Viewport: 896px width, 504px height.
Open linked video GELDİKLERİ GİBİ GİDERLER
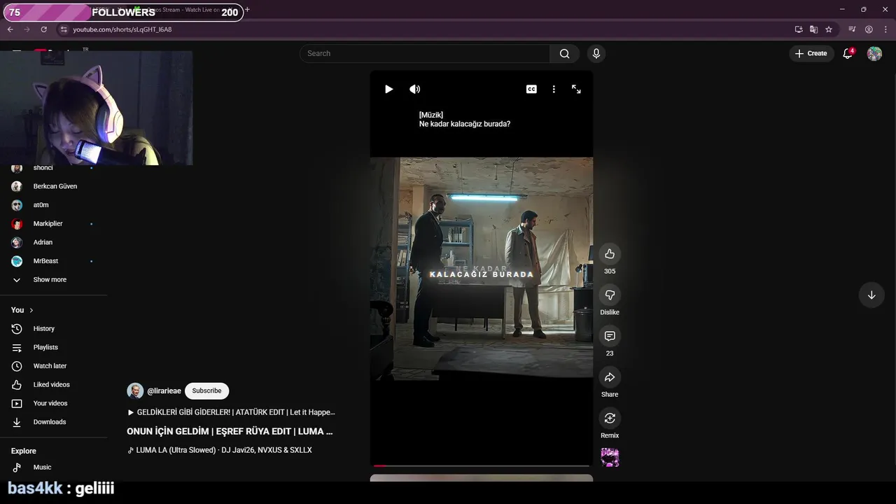pos(231,412)
